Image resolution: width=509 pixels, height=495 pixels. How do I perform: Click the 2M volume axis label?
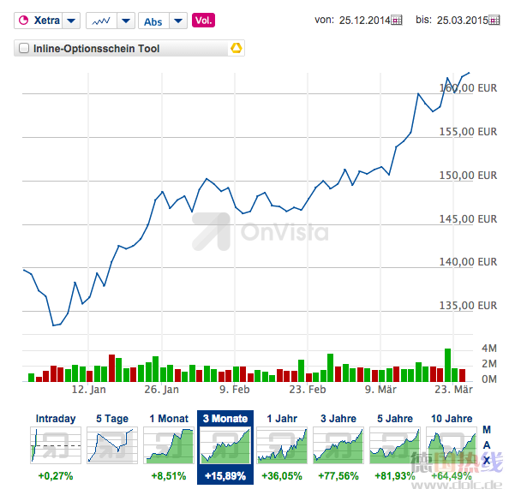coord(489,364)
